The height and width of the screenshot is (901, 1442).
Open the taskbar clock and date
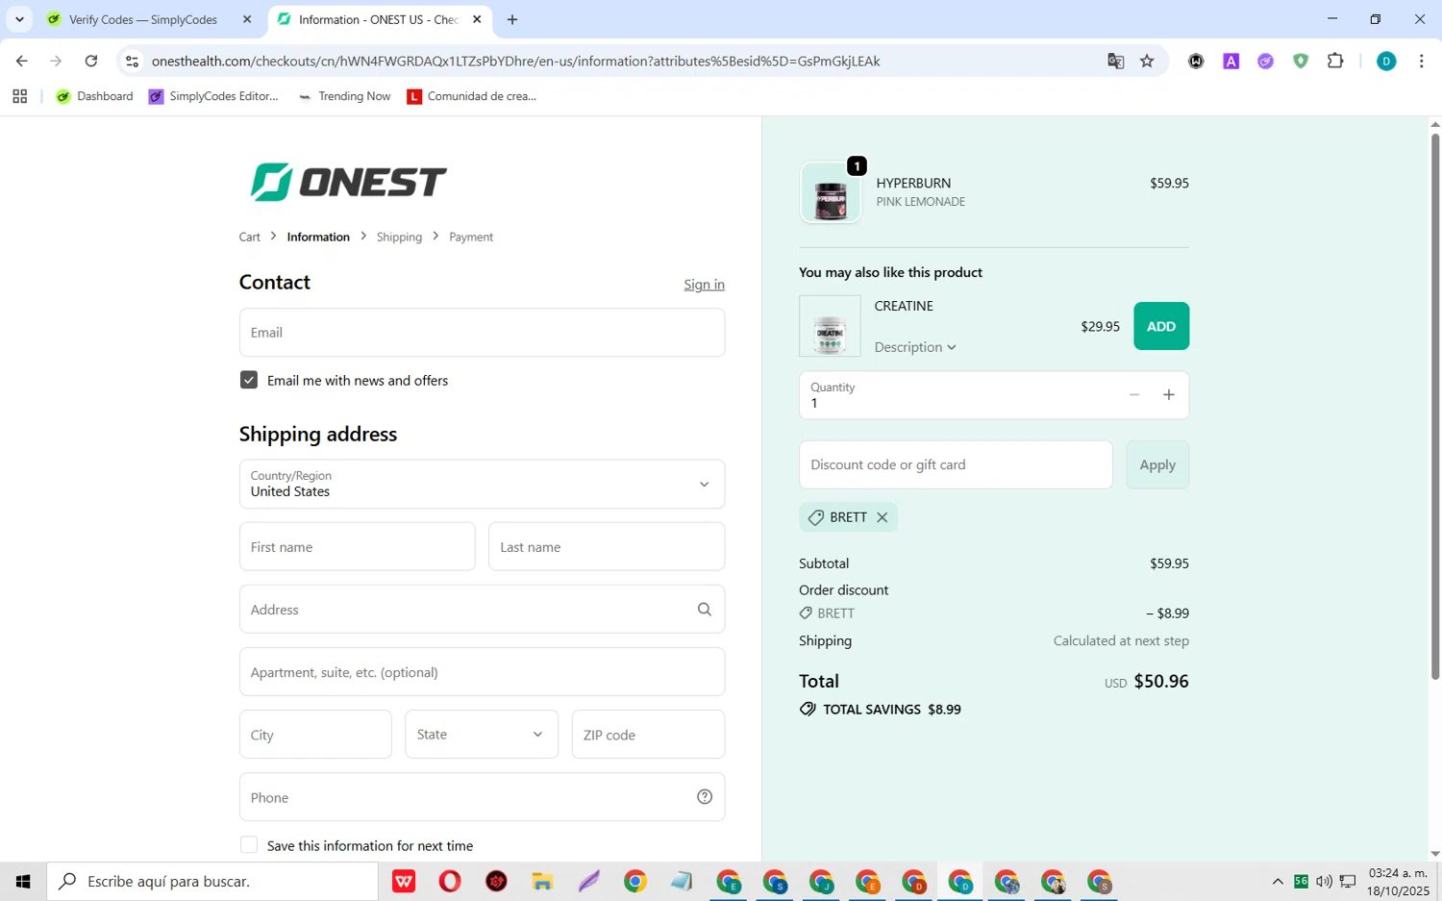pos(1399,882)
